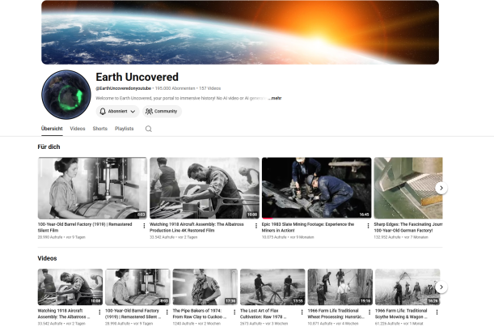The image size is (494, 327).
Task: Click the channel banner image
Action: point(240,32)
